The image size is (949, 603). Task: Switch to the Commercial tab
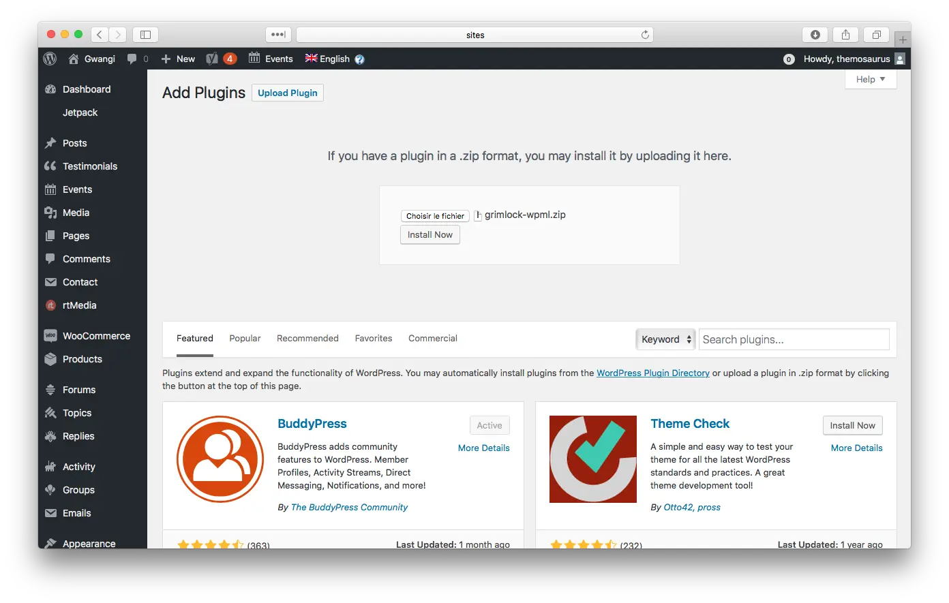click(x=433, y=339)
